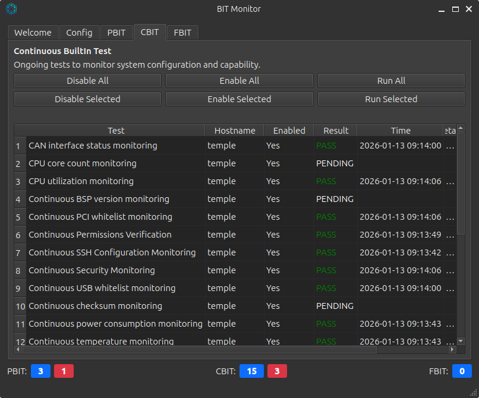
Task: Click the red CBIT failure count badge
Action: point(277,371)
